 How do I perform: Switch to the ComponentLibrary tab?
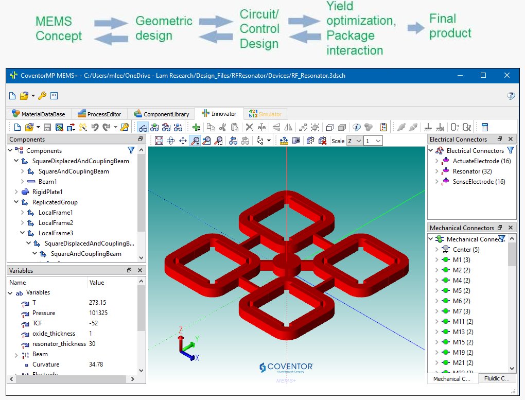[162, 114]
